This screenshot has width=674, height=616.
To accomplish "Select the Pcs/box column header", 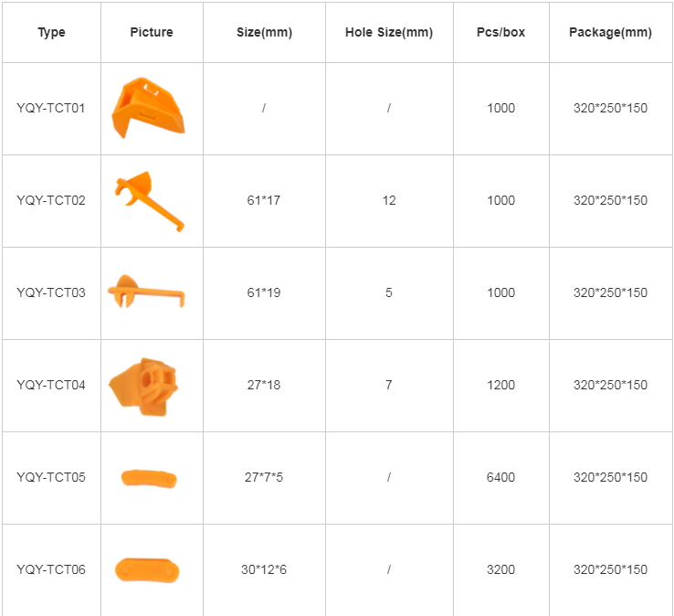I will 500,32.
